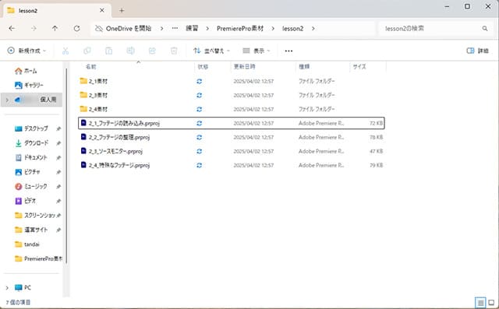Expand the OneDrive personal tree node
This screenshot has height=309, width=499.
click(7, 100)
